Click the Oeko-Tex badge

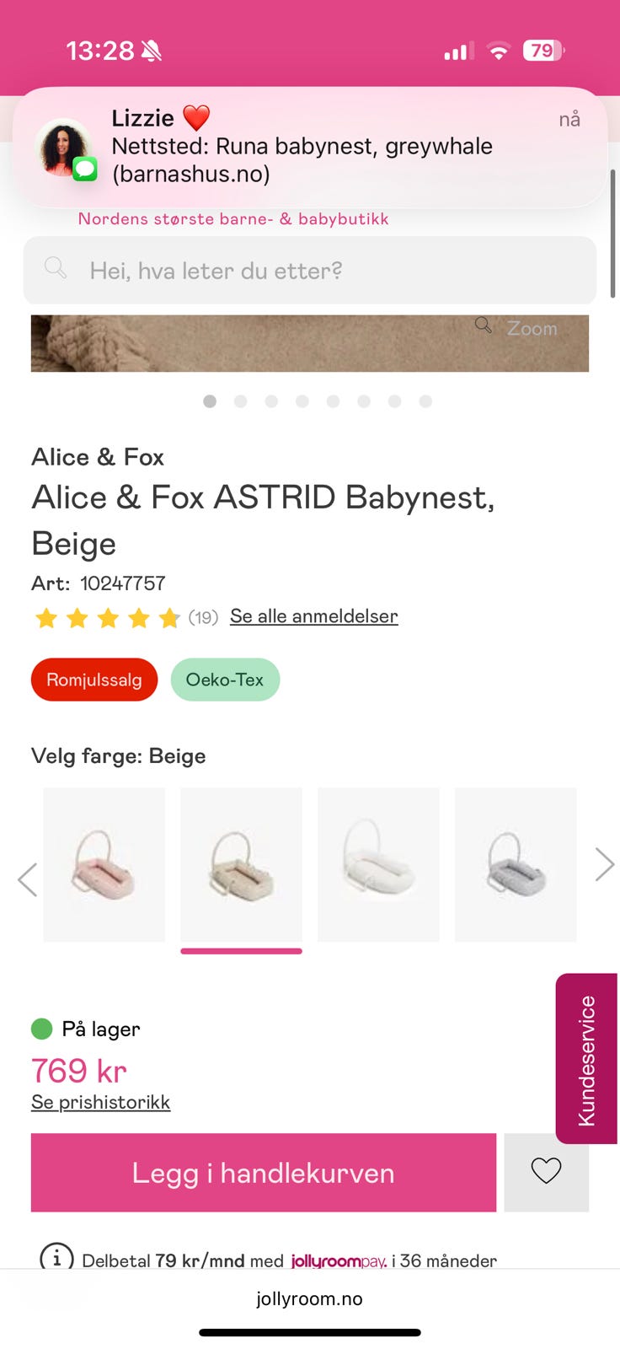(225, 680)
